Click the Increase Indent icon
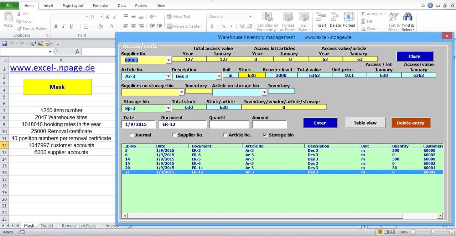The image size is (456, 236). coord(160,26)
